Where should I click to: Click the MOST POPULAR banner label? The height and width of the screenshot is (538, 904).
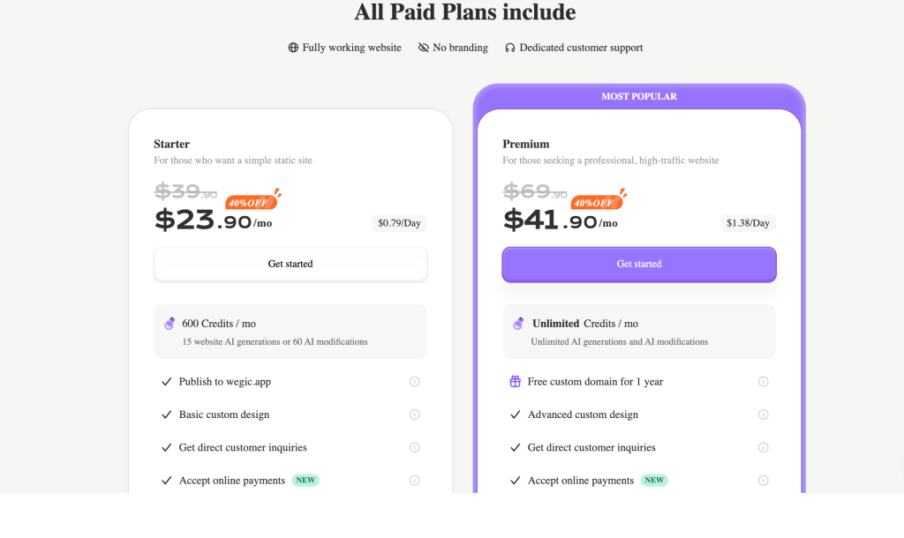click(x=639, y=96)
